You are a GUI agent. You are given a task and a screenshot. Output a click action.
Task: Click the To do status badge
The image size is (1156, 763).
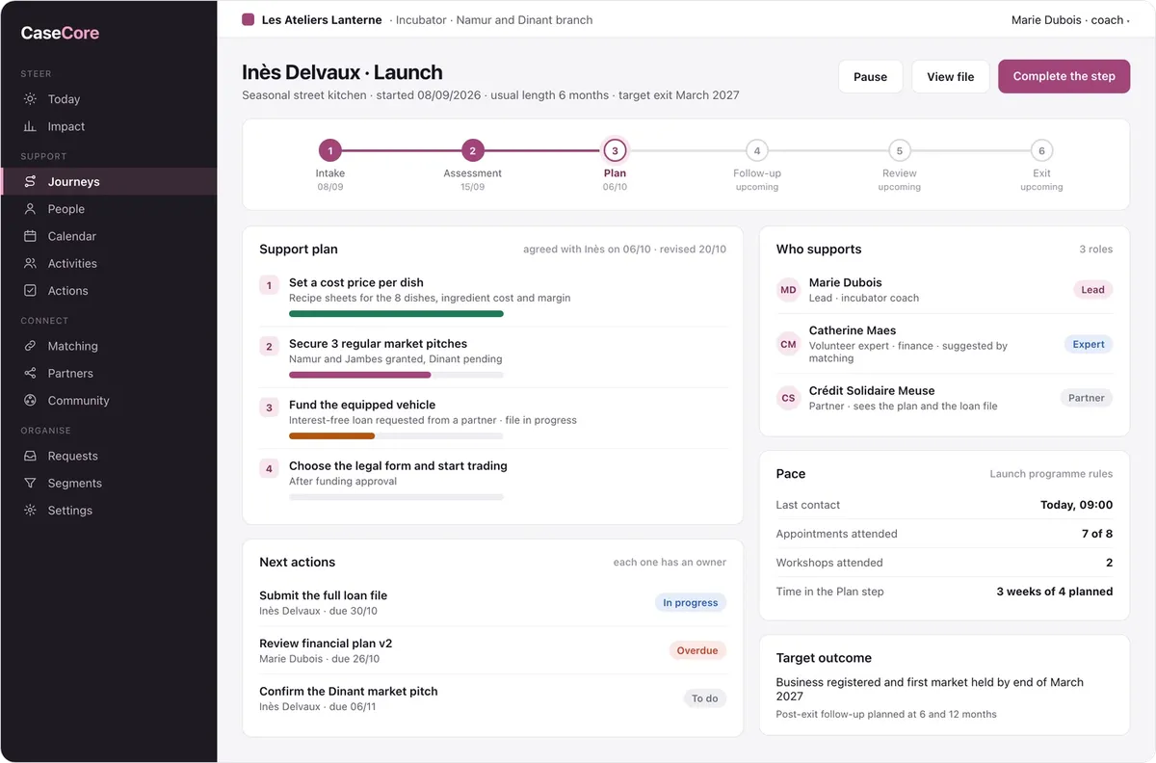point(705,698)
